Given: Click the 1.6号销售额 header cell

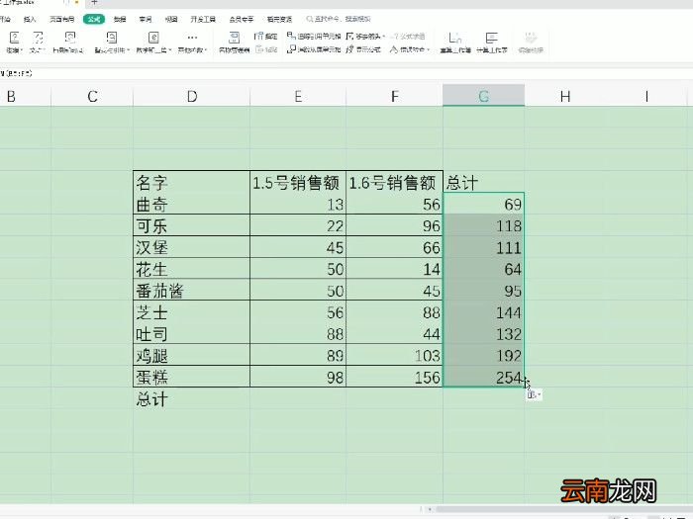Looking at the screenshot, I should pos(394,182).
